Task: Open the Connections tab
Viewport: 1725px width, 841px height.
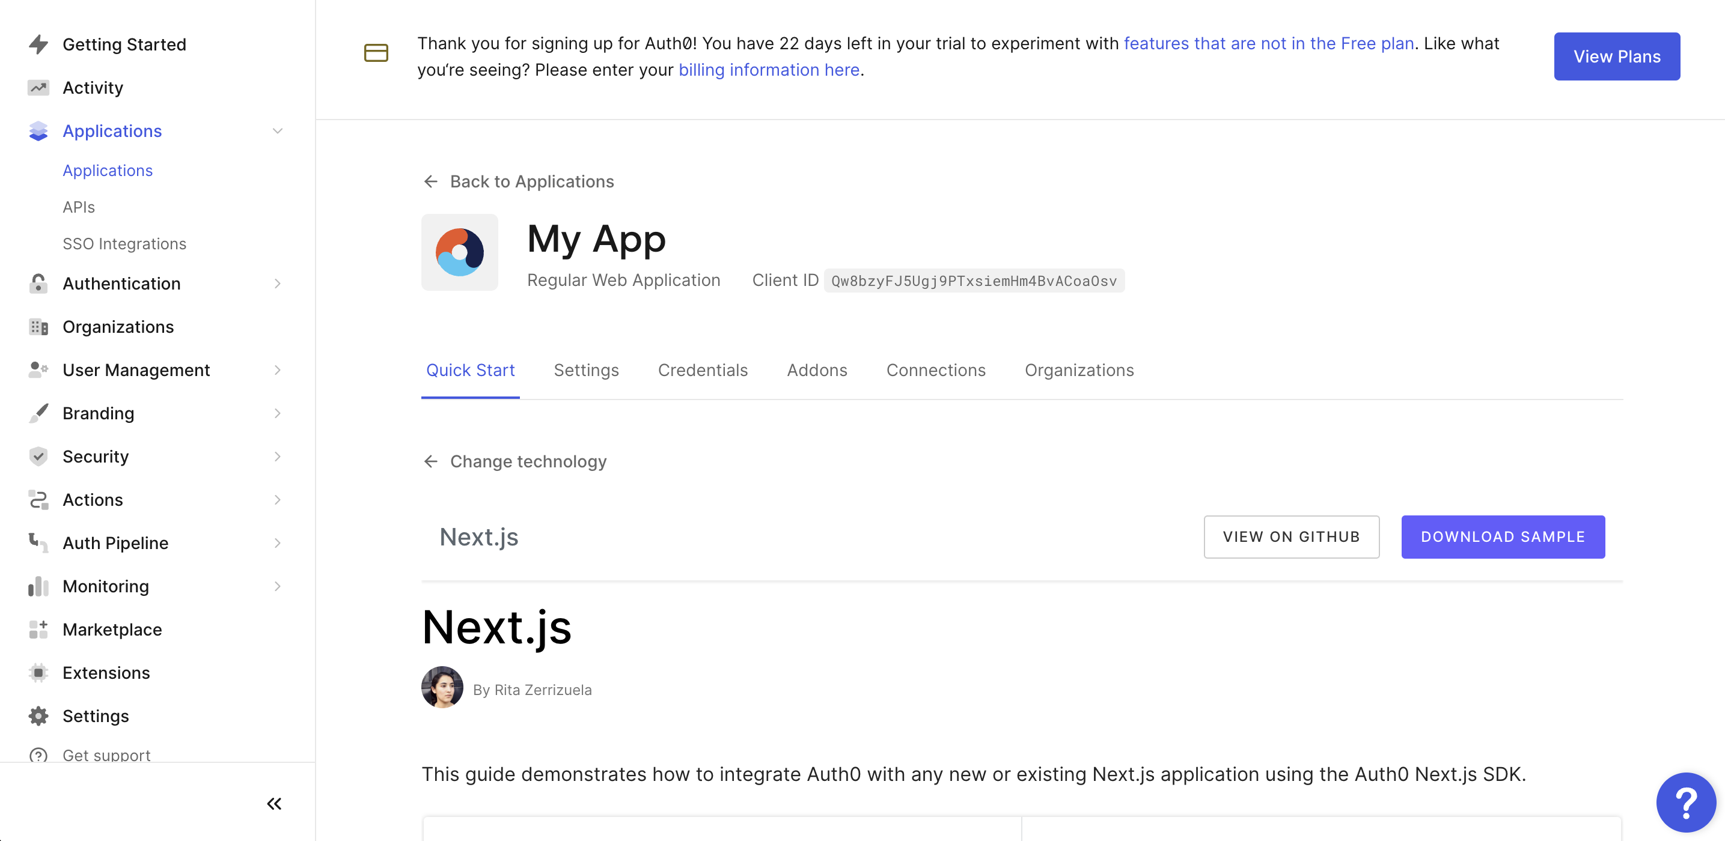Action: tap(936, 370)
